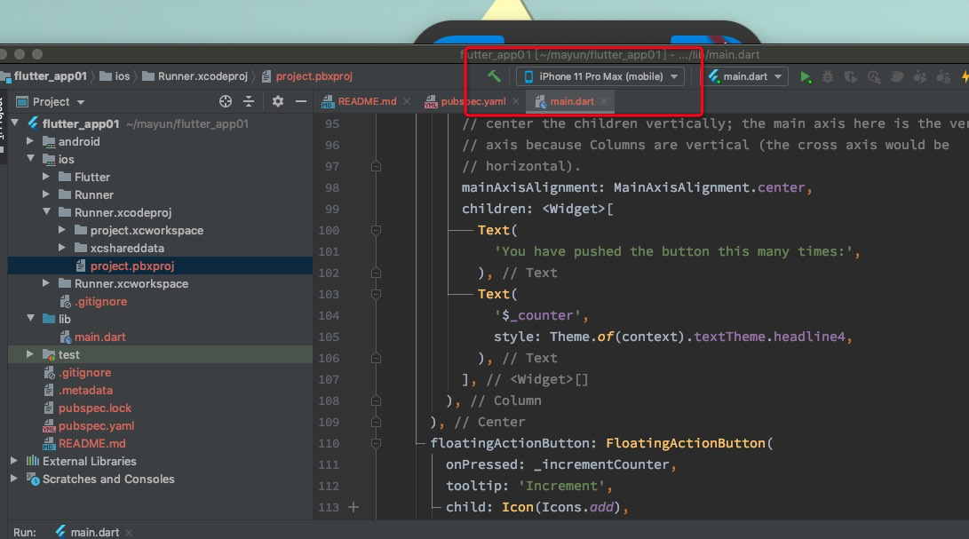Click the Flutter Attach bug icon
969x539 pixels.
coord(943,76)
